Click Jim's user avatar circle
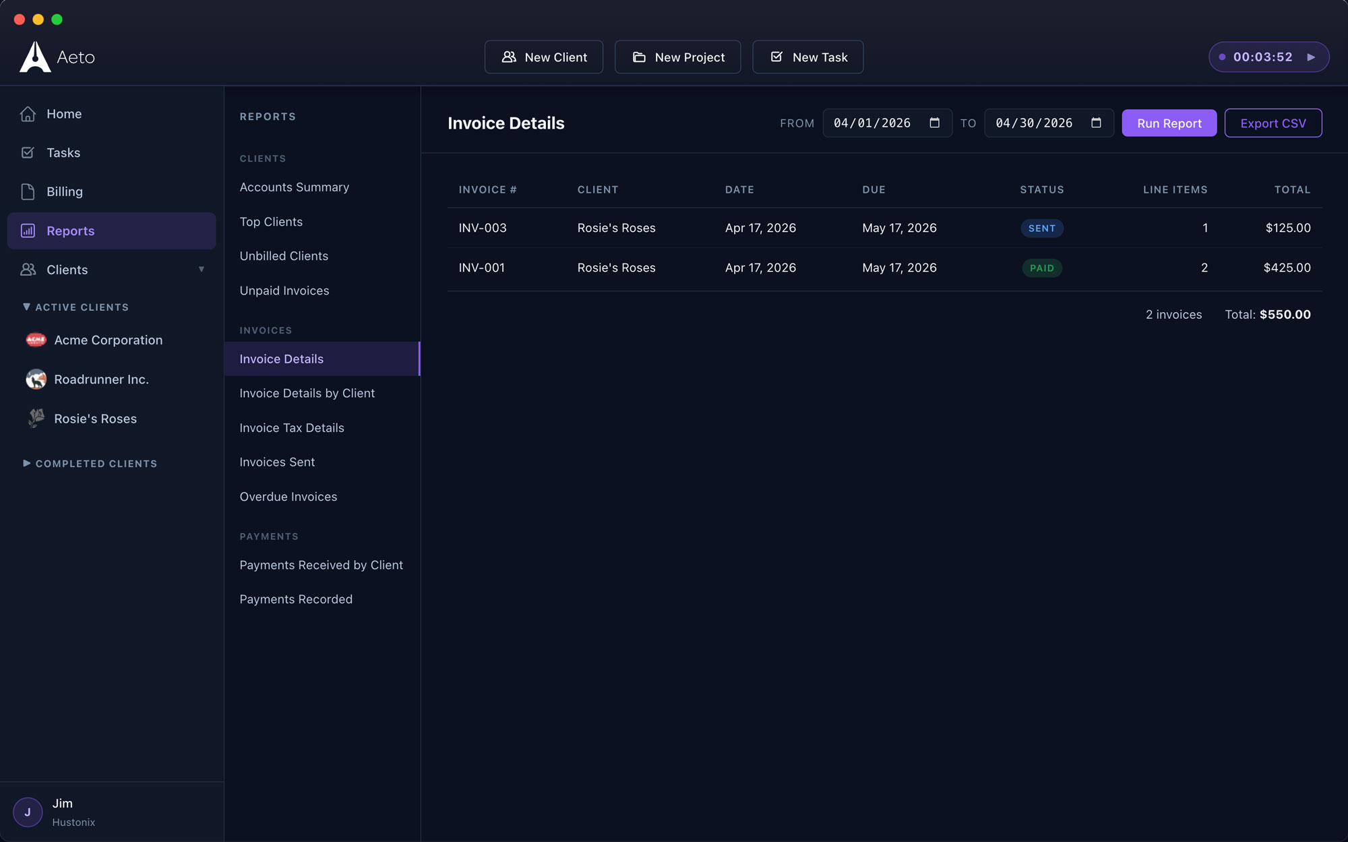1348x842 pixels. [28, 812]
